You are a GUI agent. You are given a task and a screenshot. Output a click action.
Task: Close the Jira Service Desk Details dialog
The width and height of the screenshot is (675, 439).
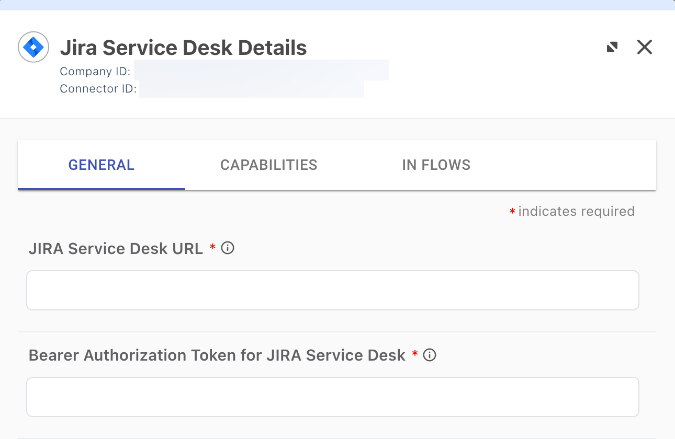pyautogui.click(x=644, y=47)
